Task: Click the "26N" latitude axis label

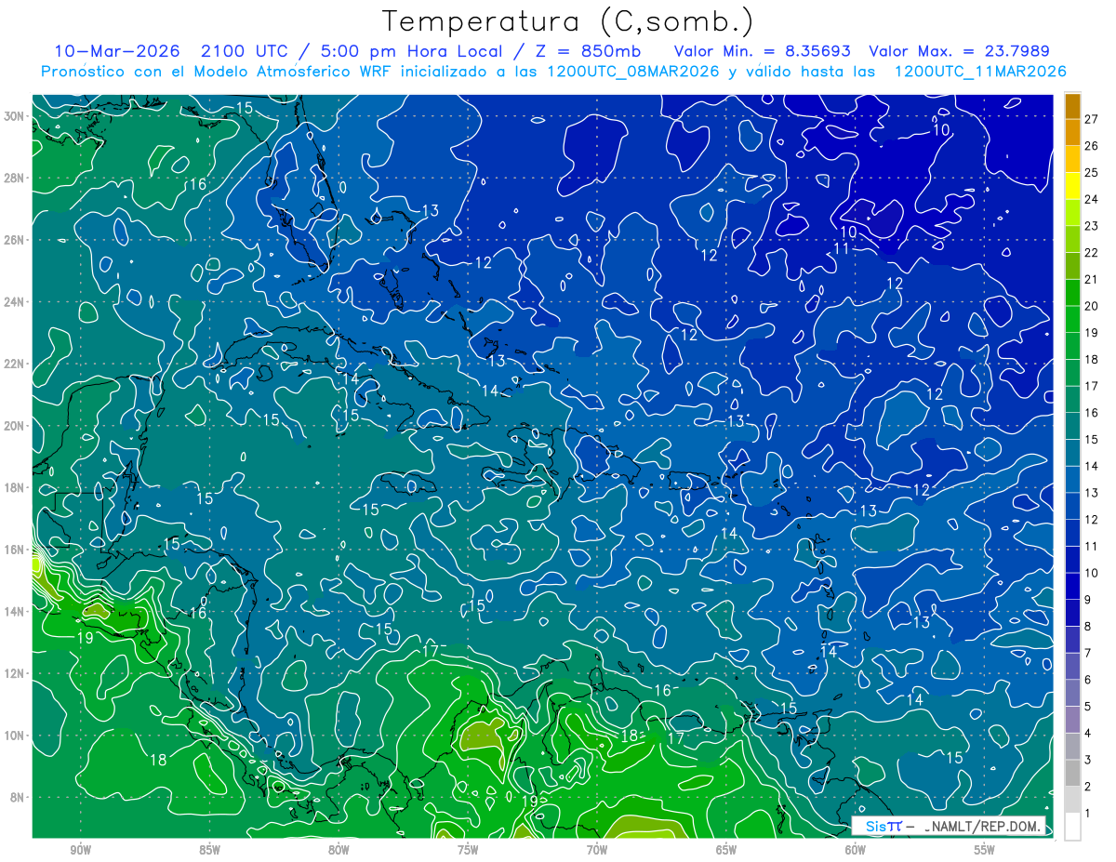Action: point(15,240)
